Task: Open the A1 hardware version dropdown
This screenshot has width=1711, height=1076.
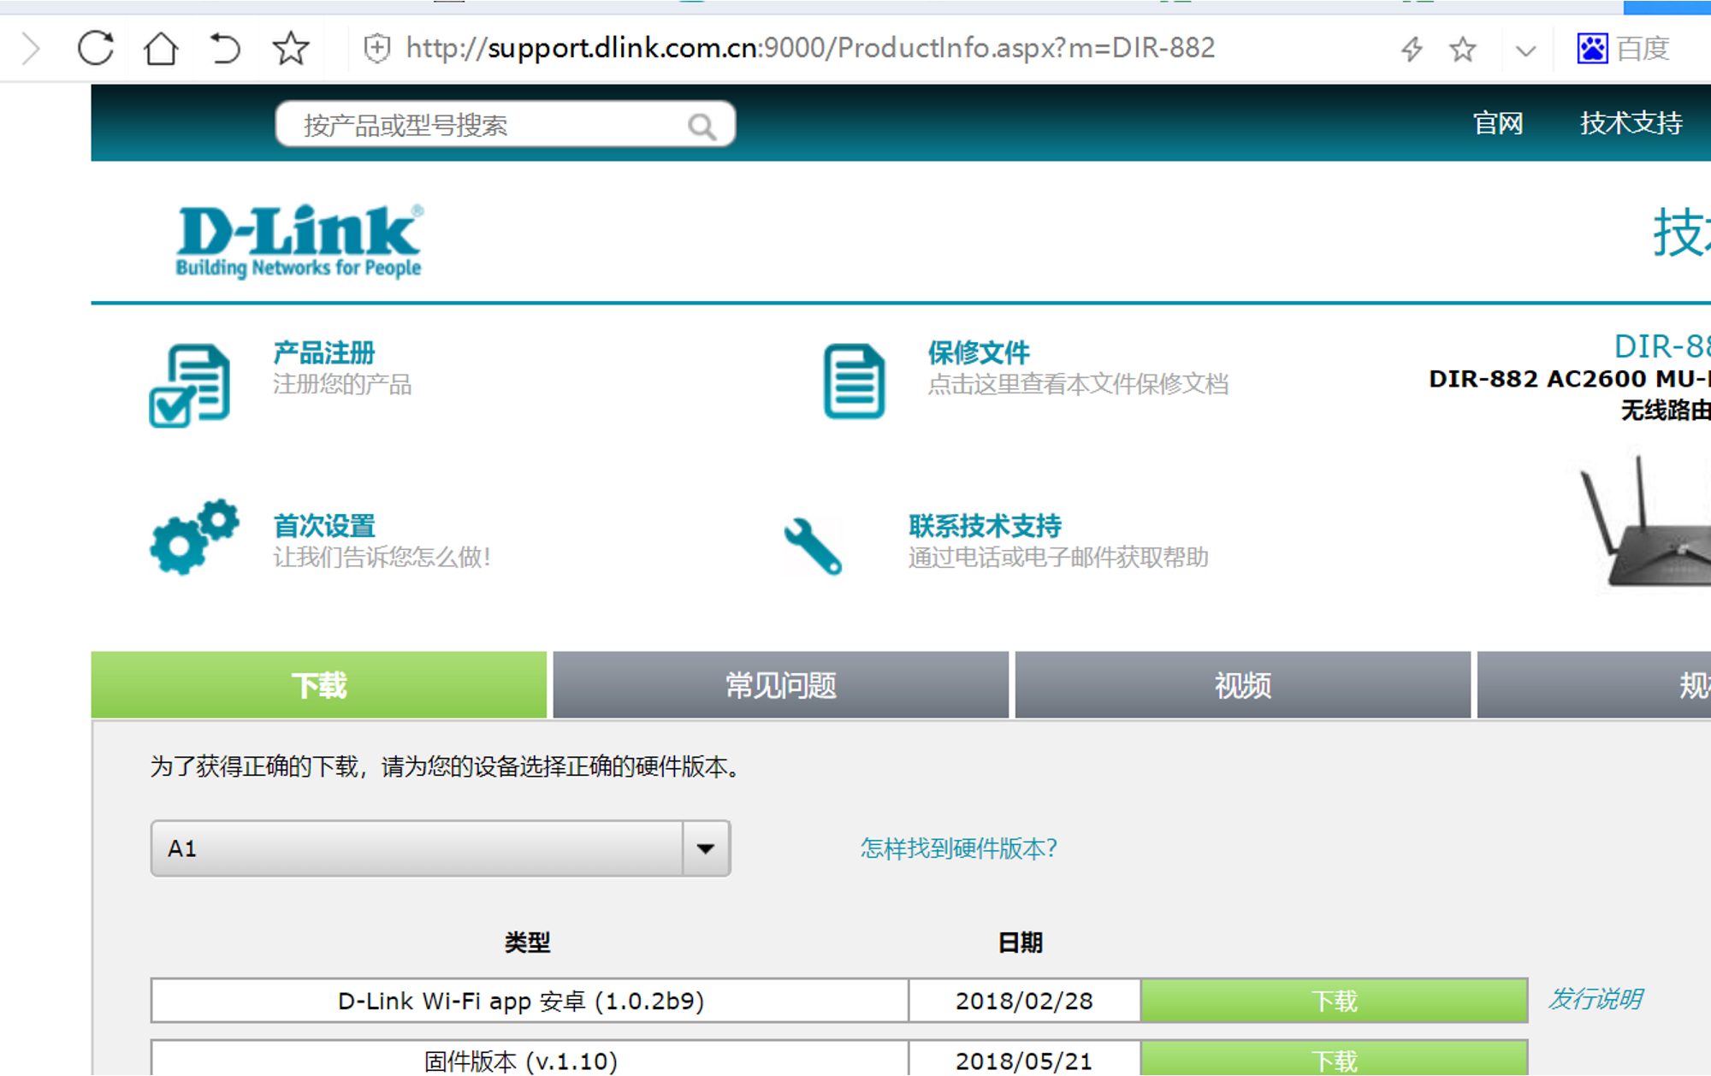Action: pos(441,848)
